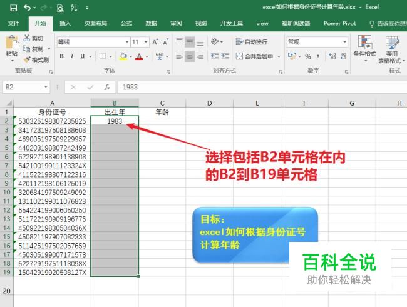Open the font size dropdown
Screen dimensions: 407x307
146,42
